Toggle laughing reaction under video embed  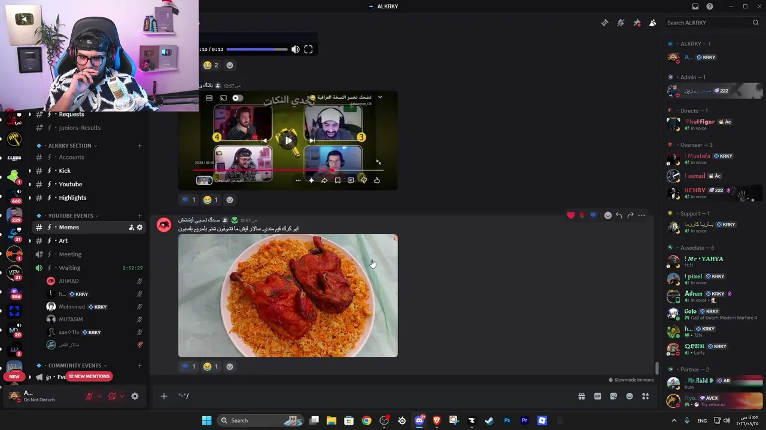coord(211,199)
